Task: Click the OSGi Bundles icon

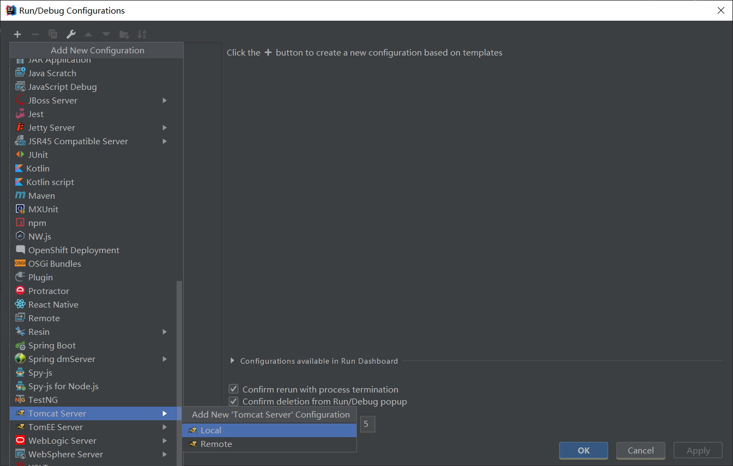Action: 20,263
